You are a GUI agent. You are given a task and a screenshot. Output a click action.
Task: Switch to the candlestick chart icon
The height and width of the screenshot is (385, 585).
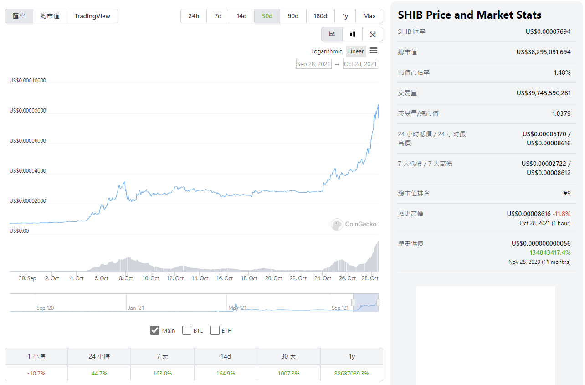coord(353,34)
